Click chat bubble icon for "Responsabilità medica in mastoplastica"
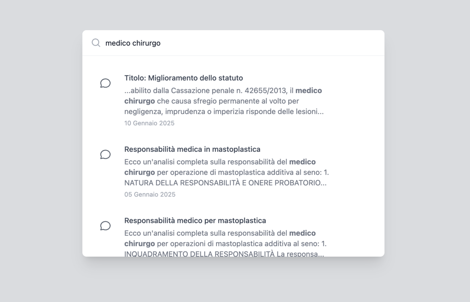This screenshot has width=470, height=302. [x=105, y=154]
